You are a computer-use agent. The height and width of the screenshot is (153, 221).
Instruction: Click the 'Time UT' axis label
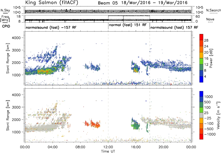coord(108,151)
